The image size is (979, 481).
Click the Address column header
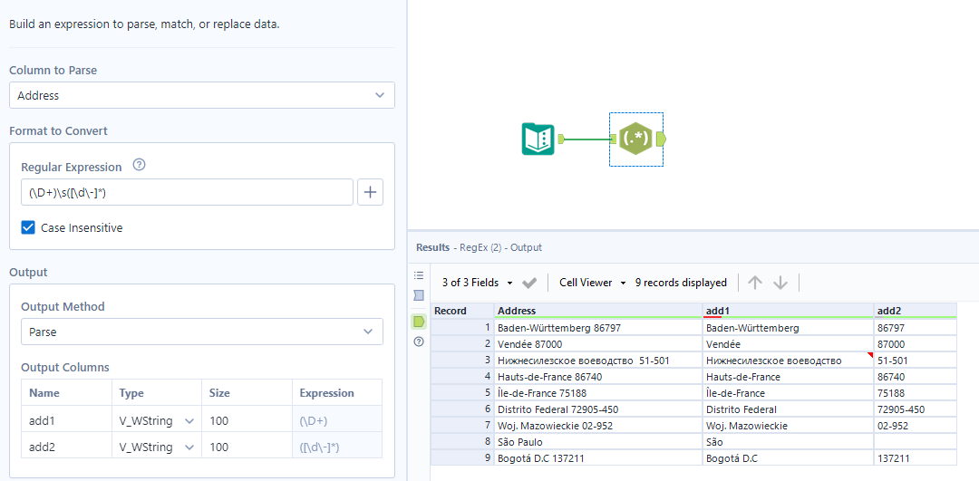click(597, 311)
